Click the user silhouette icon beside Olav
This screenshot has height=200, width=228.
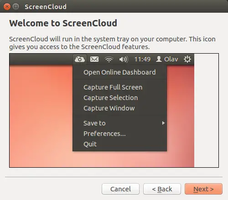tap(159, 59)
